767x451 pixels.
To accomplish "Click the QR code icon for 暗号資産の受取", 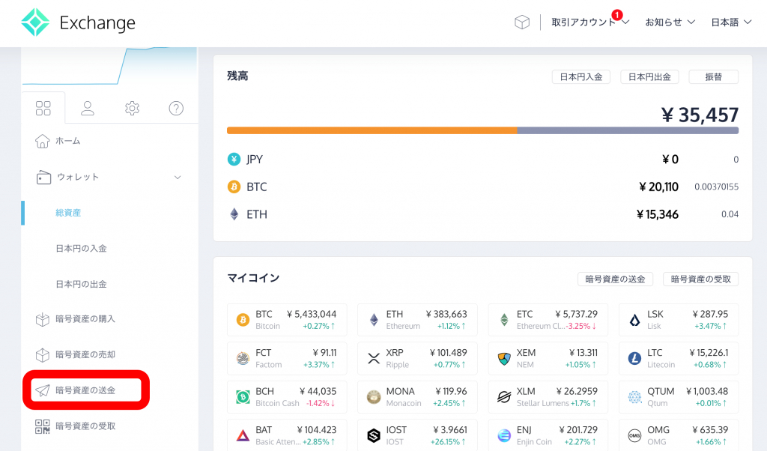I will [43, 426].
